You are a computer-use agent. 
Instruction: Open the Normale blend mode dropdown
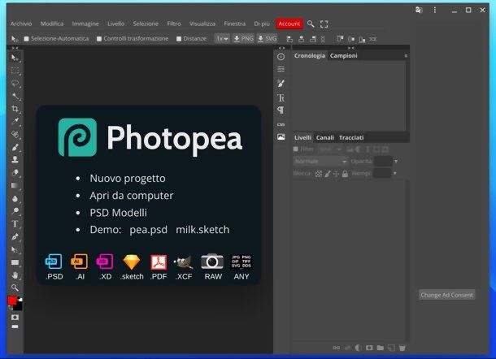pyautogui.click(x=320, y=161)
